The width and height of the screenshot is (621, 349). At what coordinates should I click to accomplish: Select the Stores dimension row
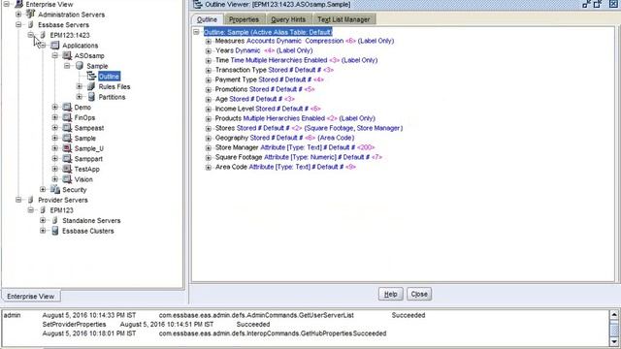click(x=309, y=128)
